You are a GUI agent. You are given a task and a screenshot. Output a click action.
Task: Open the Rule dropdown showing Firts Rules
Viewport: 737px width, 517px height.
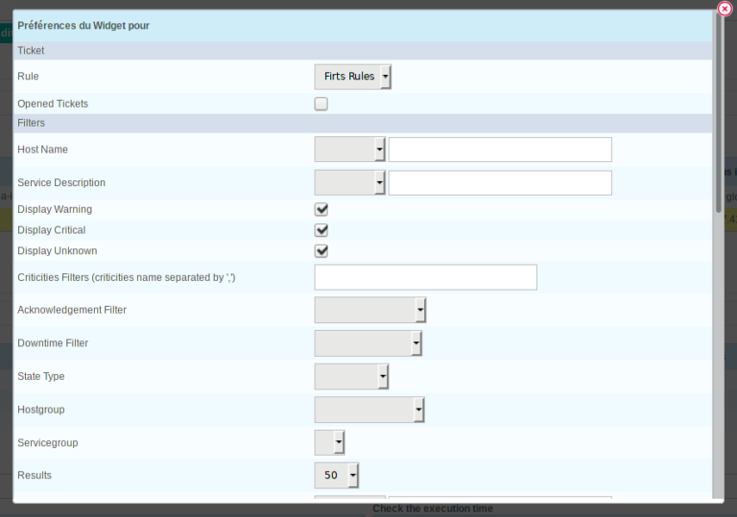point(352,77)
